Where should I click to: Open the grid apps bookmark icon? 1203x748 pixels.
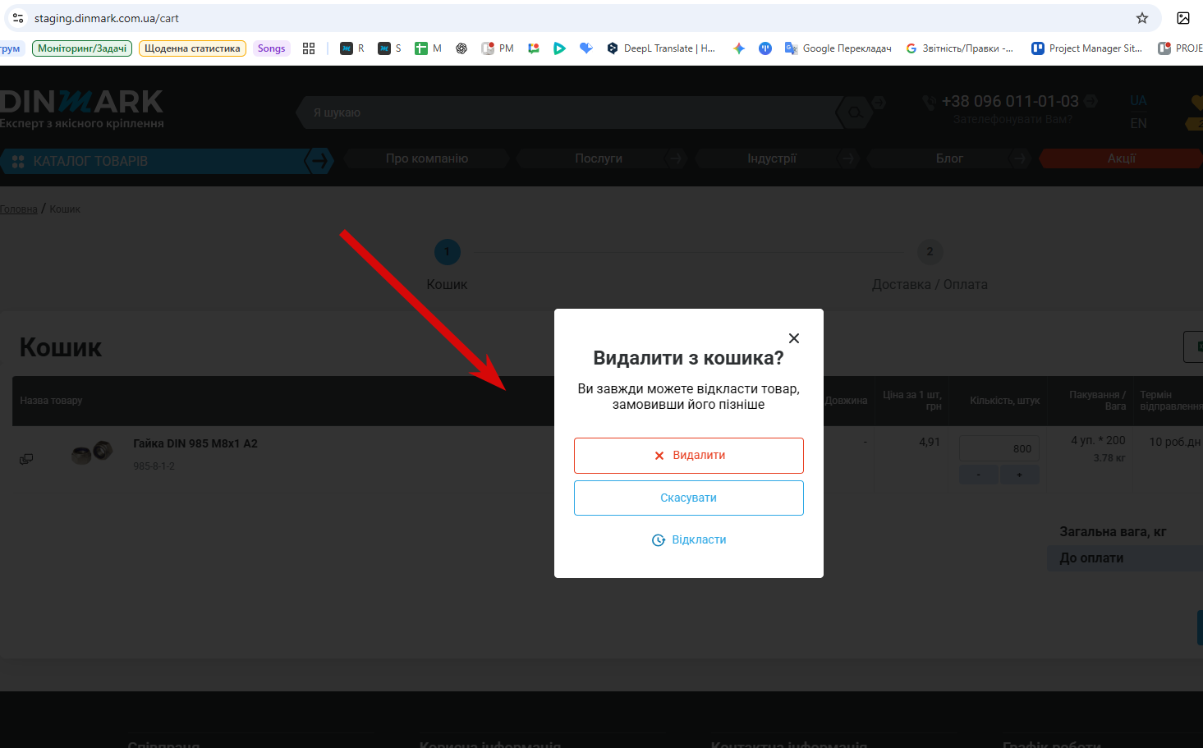[x=309, y=48]
